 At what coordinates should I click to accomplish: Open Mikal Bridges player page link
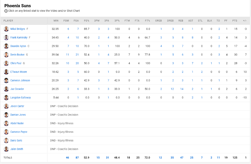pyautogui.click(x=18, y=29)
